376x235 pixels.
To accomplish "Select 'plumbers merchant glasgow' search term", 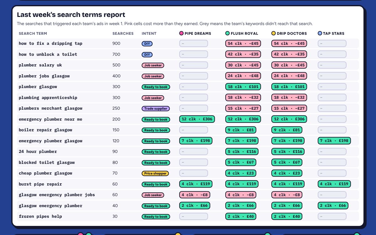I will click(50, 108).
